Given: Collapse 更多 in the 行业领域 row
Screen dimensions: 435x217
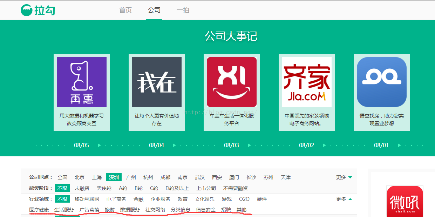Looking at the screenshot, I should click(x=344, y=199).
